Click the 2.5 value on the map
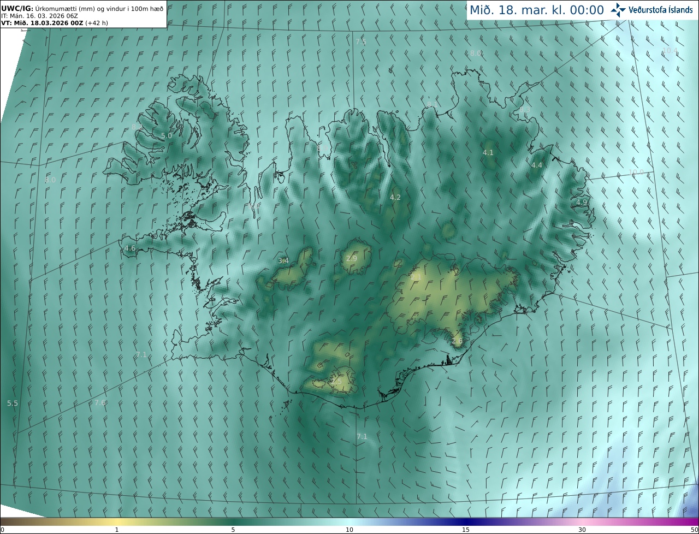Screen dimensions: 699x534 (336, 382)
